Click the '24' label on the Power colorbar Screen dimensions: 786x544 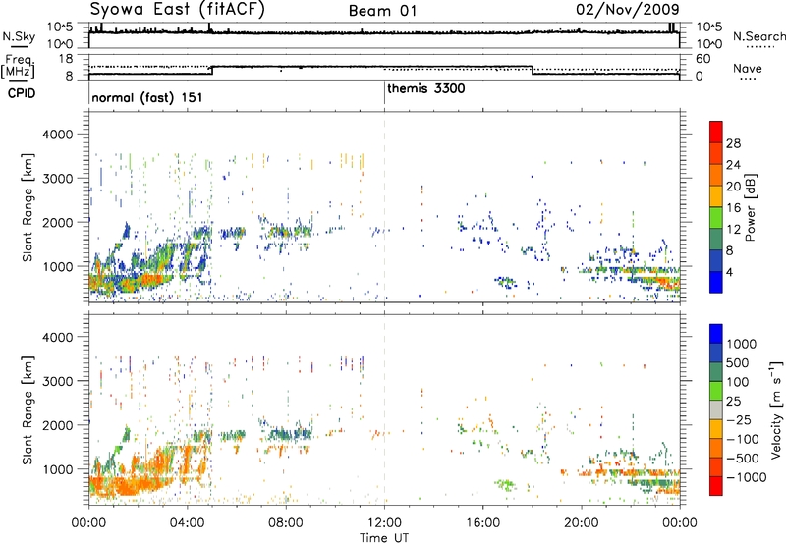point(733,165)
